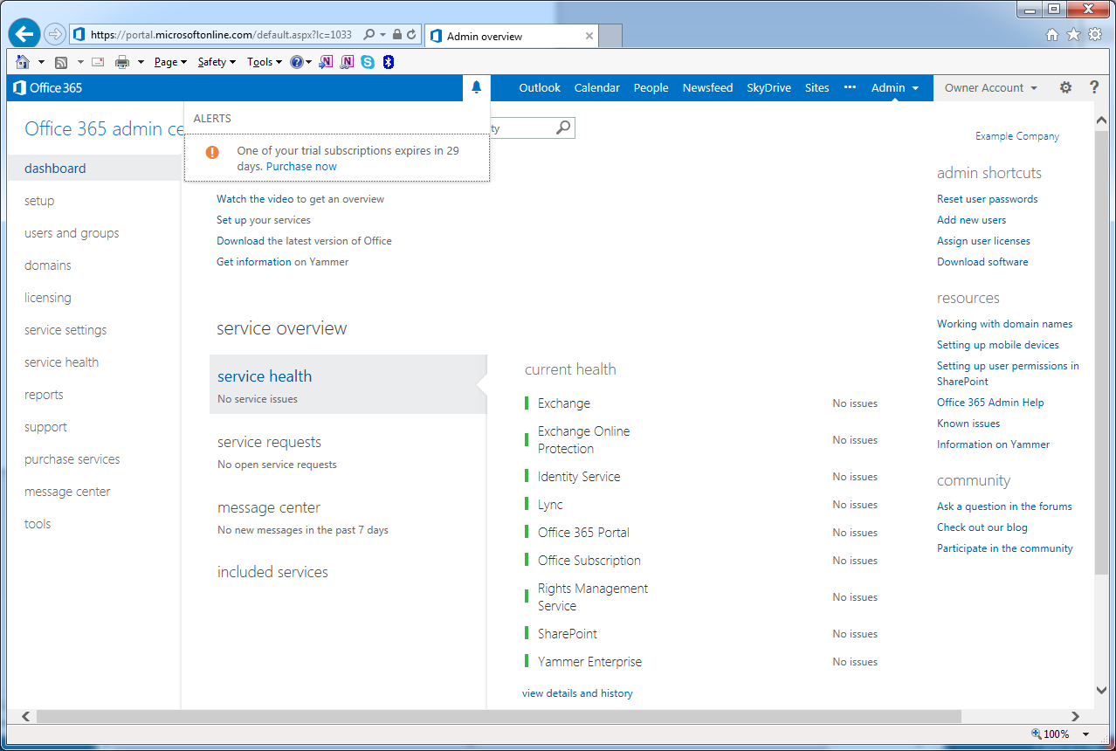This screenshot has width=1116, height=751.
Task: Select the service requests section
Action: click(x=269, y=442)
